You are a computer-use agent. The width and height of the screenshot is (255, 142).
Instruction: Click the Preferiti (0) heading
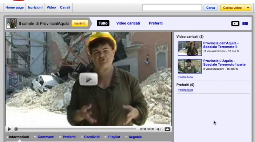pos(185,85)
